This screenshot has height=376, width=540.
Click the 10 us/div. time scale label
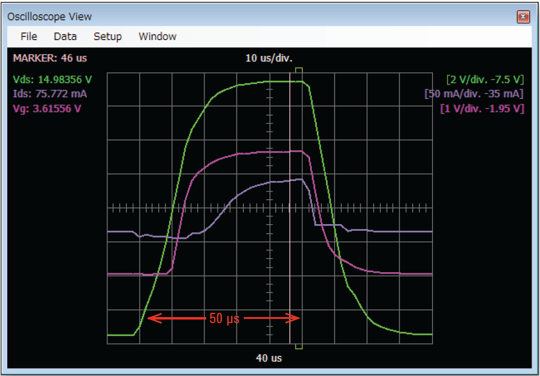click(x=269, y=58)
